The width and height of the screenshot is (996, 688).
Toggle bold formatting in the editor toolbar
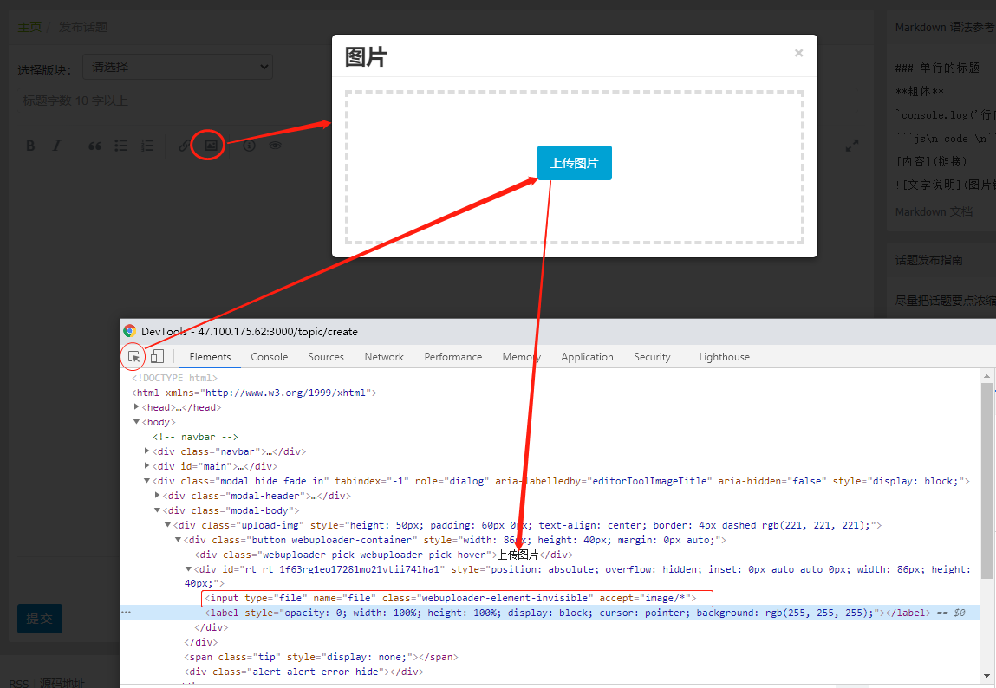30,146
